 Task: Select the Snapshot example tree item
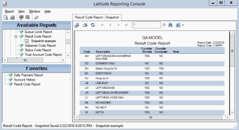pyautogui.click(x=43, y=41)
